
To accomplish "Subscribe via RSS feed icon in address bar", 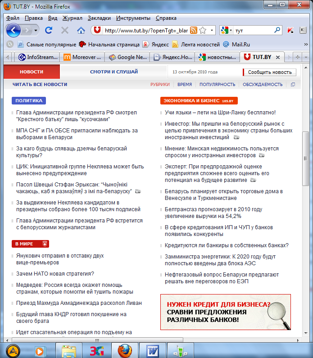I will [194, 30].
